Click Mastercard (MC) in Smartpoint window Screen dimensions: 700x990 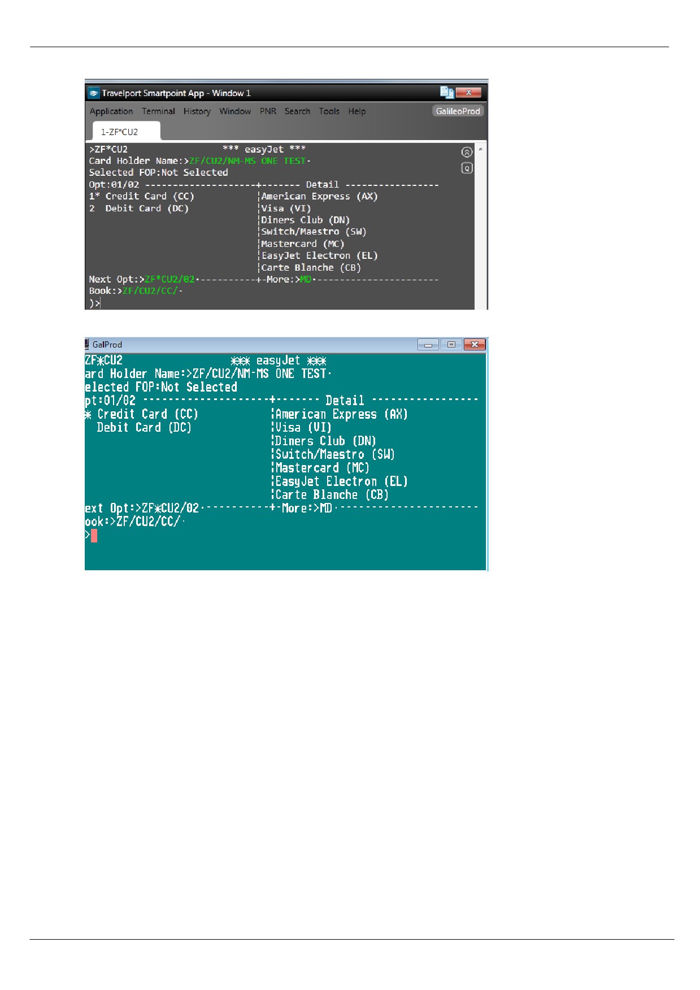(x=303, y=244)
